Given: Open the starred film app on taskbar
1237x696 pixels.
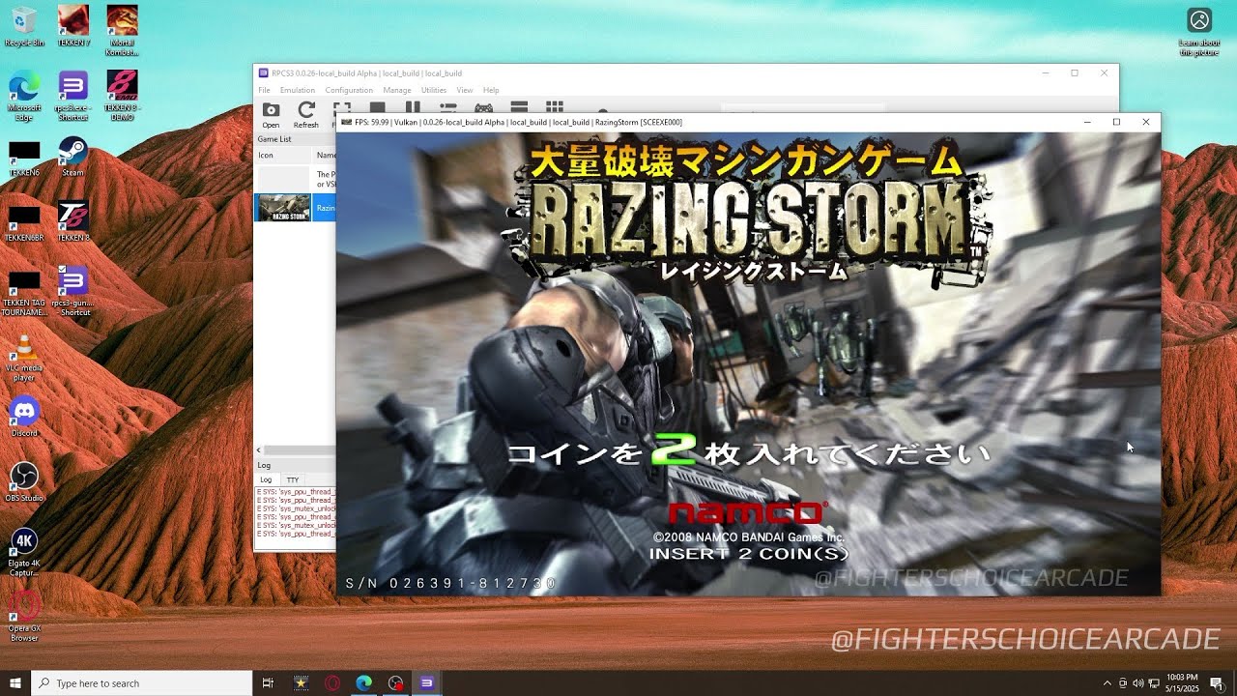Looking at the screenshot, I should pyautogui.click(x=301, y=682).
